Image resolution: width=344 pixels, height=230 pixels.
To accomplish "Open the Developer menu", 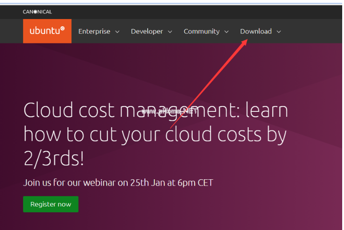I will coord(147,31).
